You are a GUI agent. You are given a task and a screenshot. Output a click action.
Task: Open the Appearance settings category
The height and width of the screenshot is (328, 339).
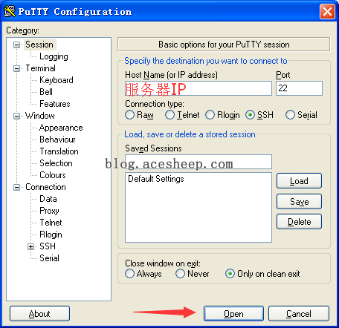pyautogui.click(x=61, y=128)
